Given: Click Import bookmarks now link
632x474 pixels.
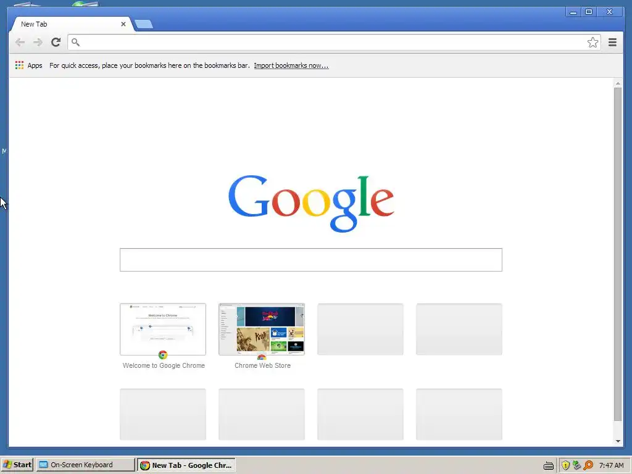Looking at the screenshot, I should [x=291, y=65].
